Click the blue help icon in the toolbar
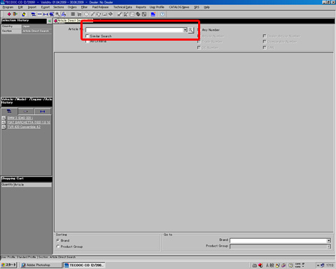 tap(162, 14)
